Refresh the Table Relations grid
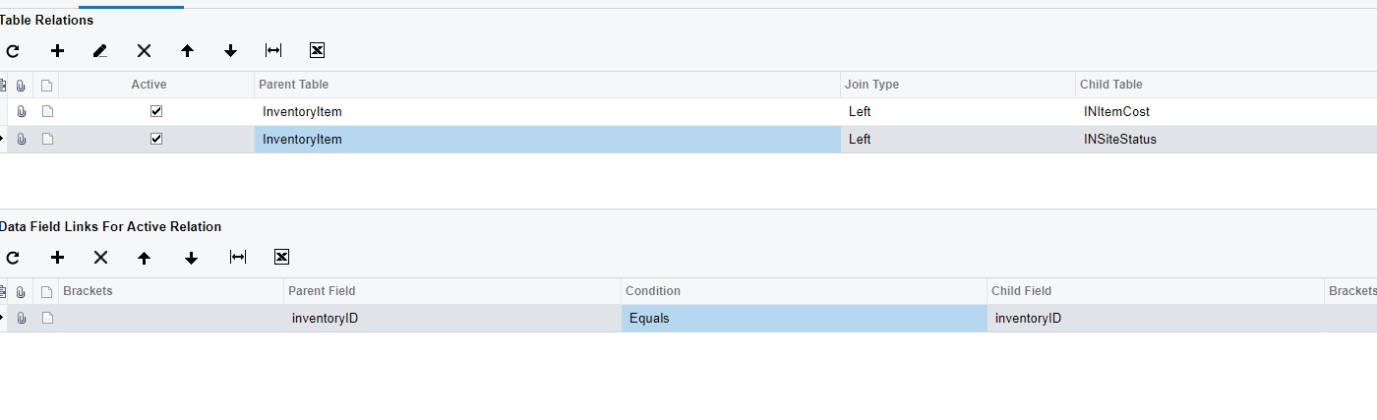The height and width of the screenshot is (420, 1377). [x=13, y=50]
